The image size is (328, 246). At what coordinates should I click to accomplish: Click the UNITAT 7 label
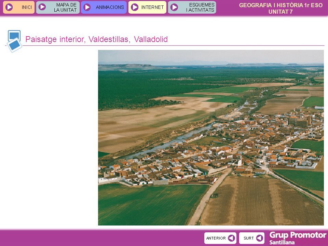[281, 12]
